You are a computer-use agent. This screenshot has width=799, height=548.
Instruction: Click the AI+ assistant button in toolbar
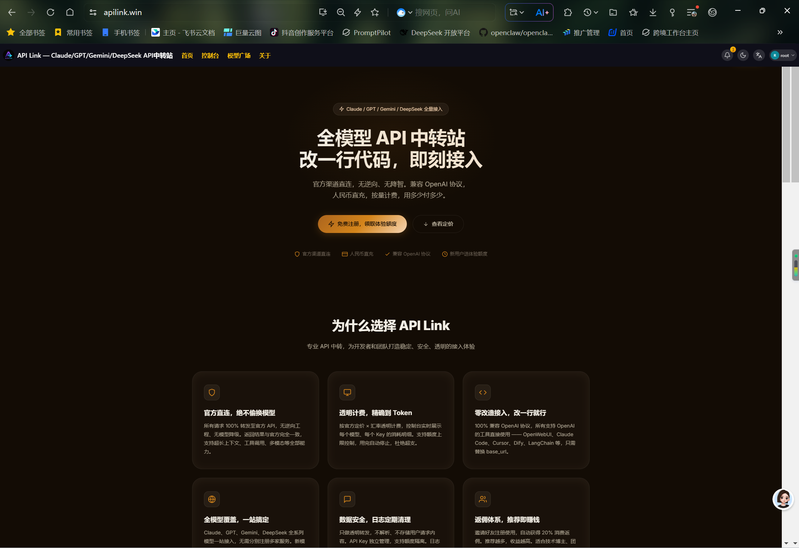pos(542,13)
